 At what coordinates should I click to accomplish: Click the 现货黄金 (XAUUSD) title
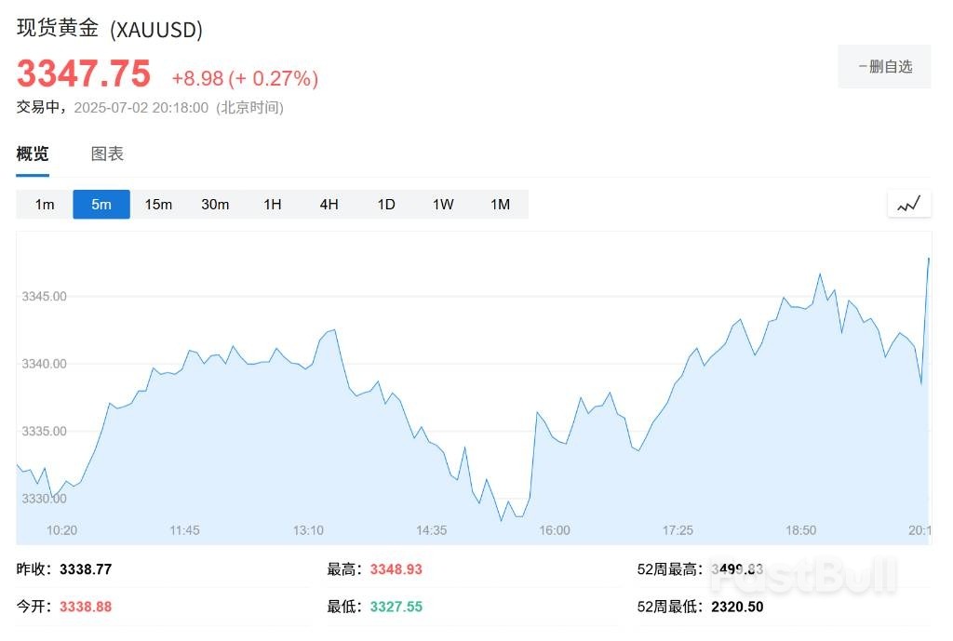pyautogui.click(x=110, y=29)
